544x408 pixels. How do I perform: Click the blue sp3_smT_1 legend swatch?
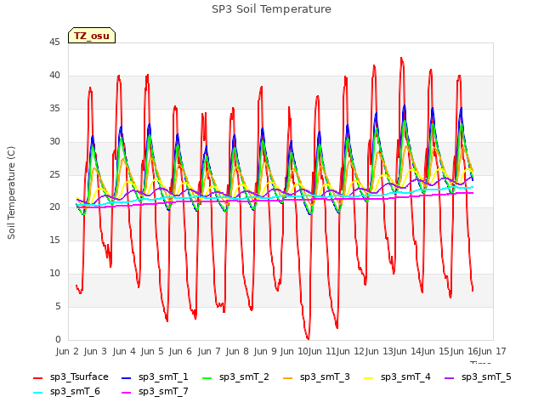click(x=127, y=377)
